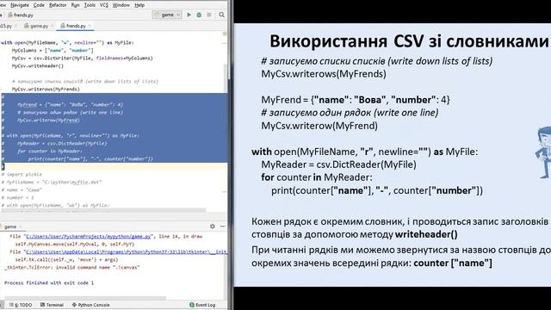Open the Refactor menu

(x=58, y=5)
